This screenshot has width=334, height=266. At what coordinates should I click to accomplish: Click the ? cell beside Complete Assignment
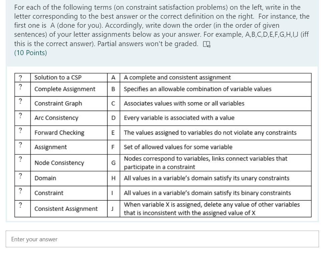coord(22,89)
